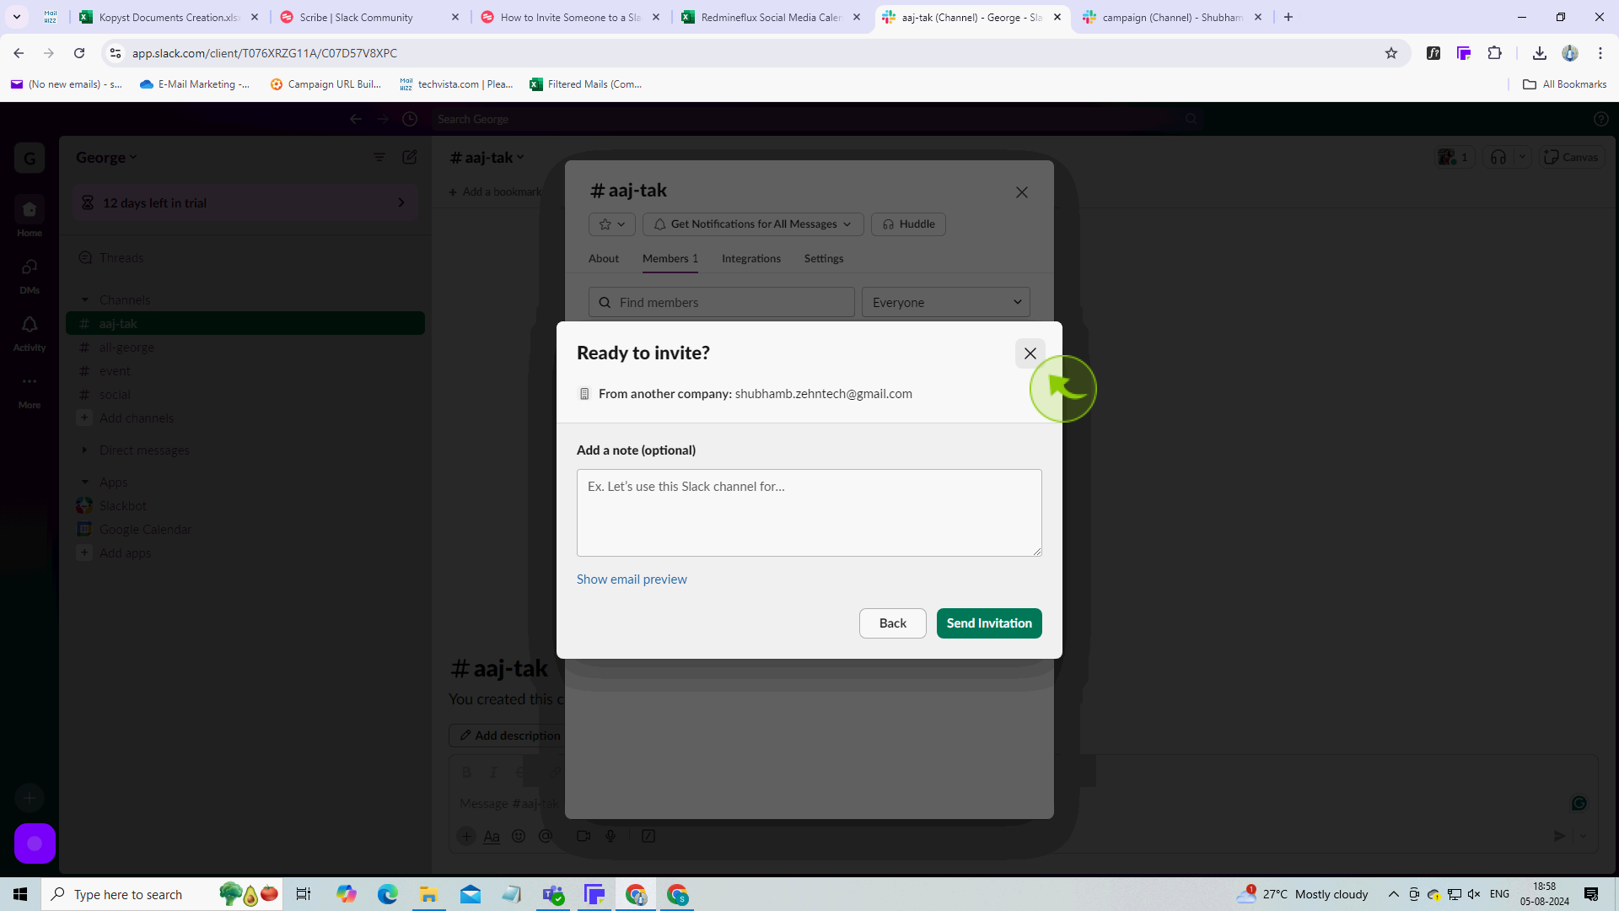The height and width of the screenshot is (911, 1619).
Task: Click Add apps in the sidebar
Action: (125, 553)
